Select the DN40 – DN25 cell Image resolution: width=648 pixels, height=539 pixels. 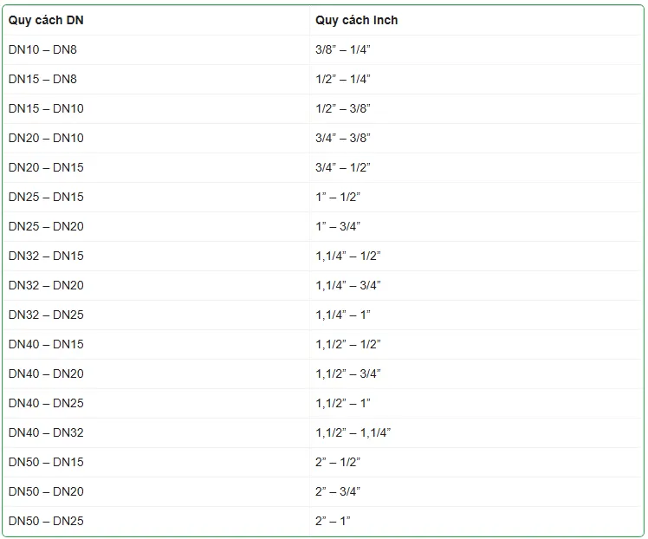coord(46,403)
